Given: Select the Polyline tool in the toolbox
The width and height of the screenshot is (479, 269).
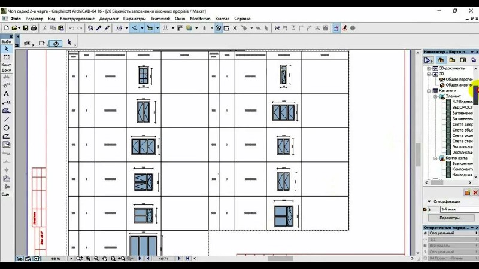Looking at the screenshot, I should 6,136.
